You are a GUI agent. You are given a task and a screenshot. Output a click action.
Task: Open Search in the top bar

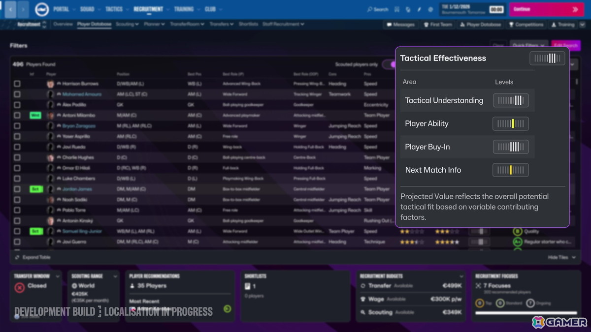point(378,9)
